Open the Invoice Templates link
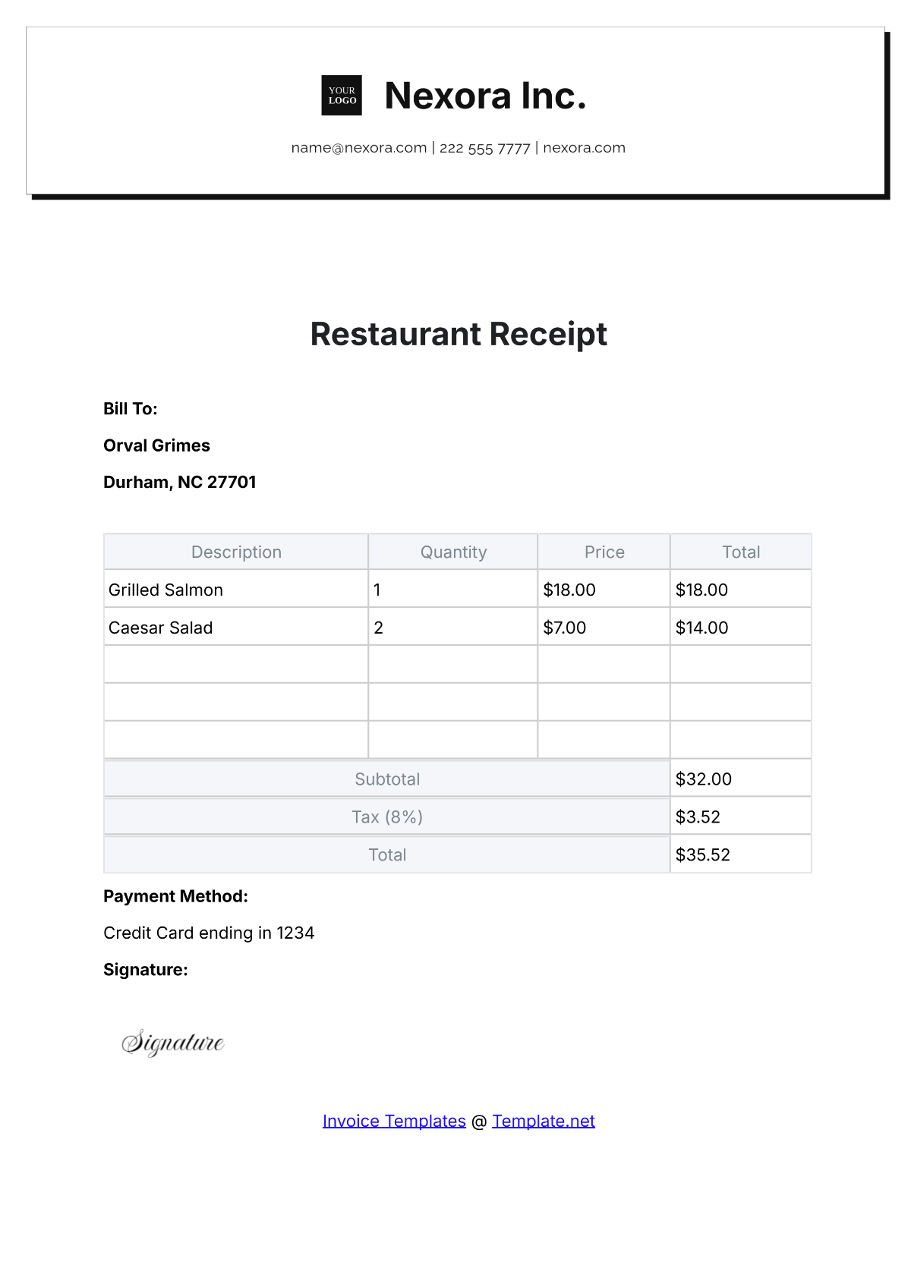911x1287 pixels. (x=394, y=1121)
